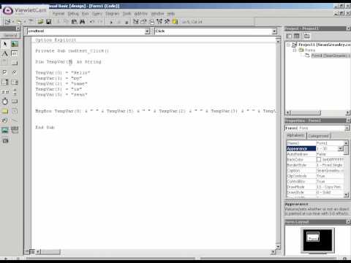The width and height of the screenshot is (351, 263).
Task: Open the Format menu
Action: tap(58, 14)
